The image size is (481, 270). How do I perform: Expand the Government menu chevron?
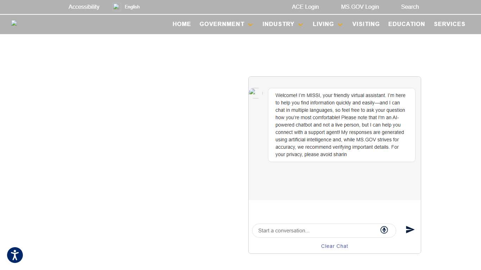(250, 25)
